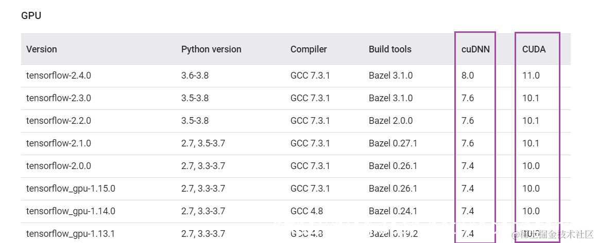Click the Compiler column header
This screenshot has width=597, height=243.
pos(309,49)
